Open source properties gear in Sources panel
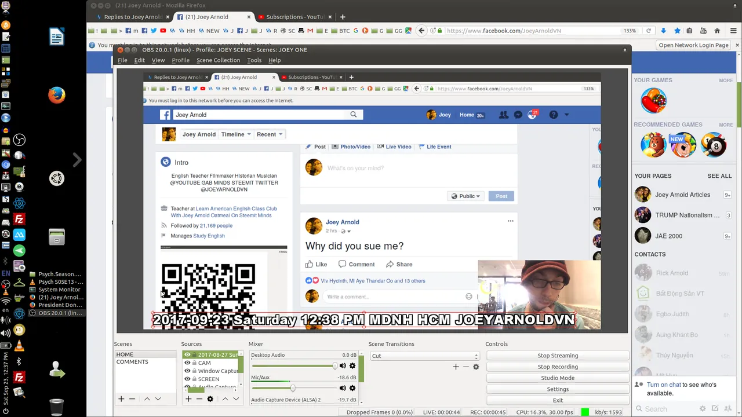This screenshot has height=417, width=742. coord(210,399)
